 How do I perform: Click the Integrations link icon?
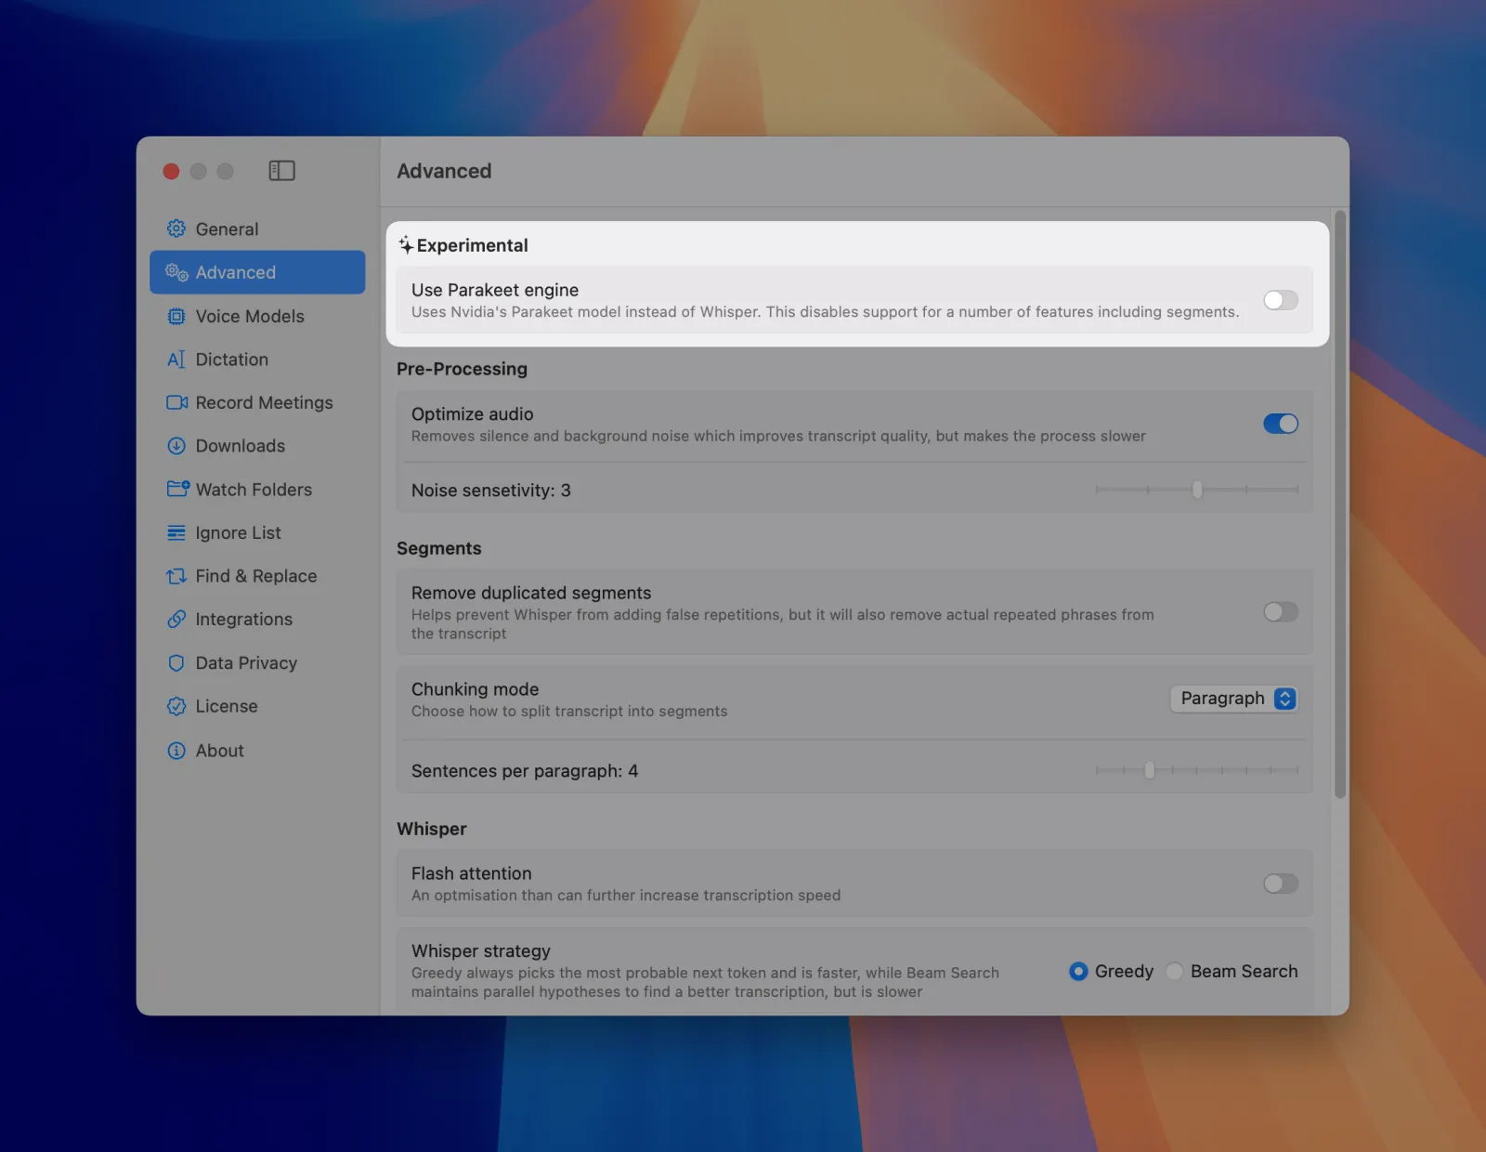pyautogui.click(x=176, y=619)
